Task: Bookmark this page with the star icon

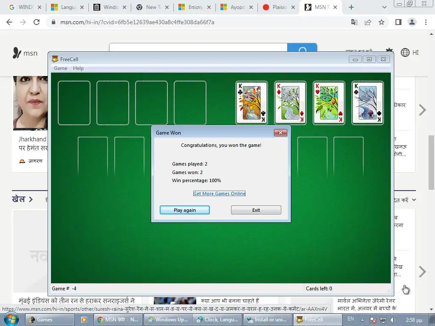Action: [x=381, y=22]
